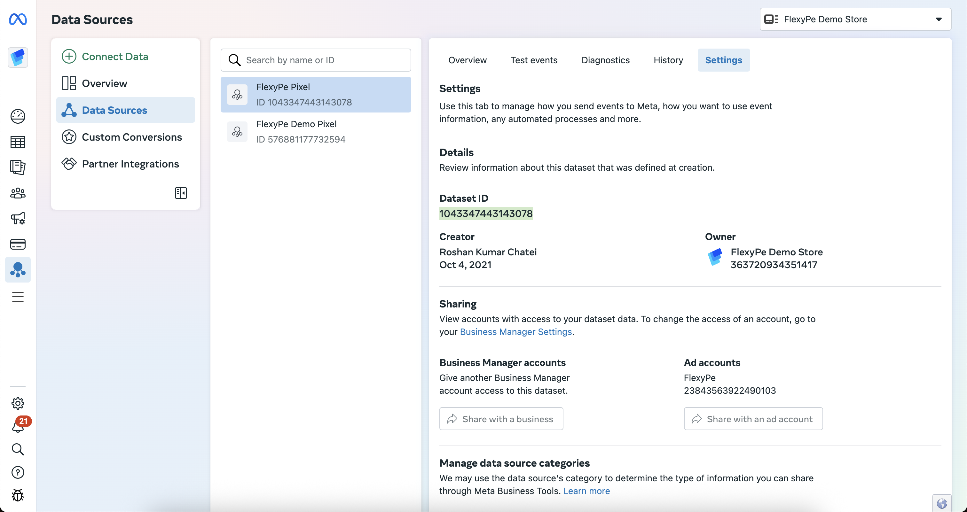The width and height of the screenshot is (967, 512).
Task: Open the notifications bell with 21 badge
Action: click(18, 426)
